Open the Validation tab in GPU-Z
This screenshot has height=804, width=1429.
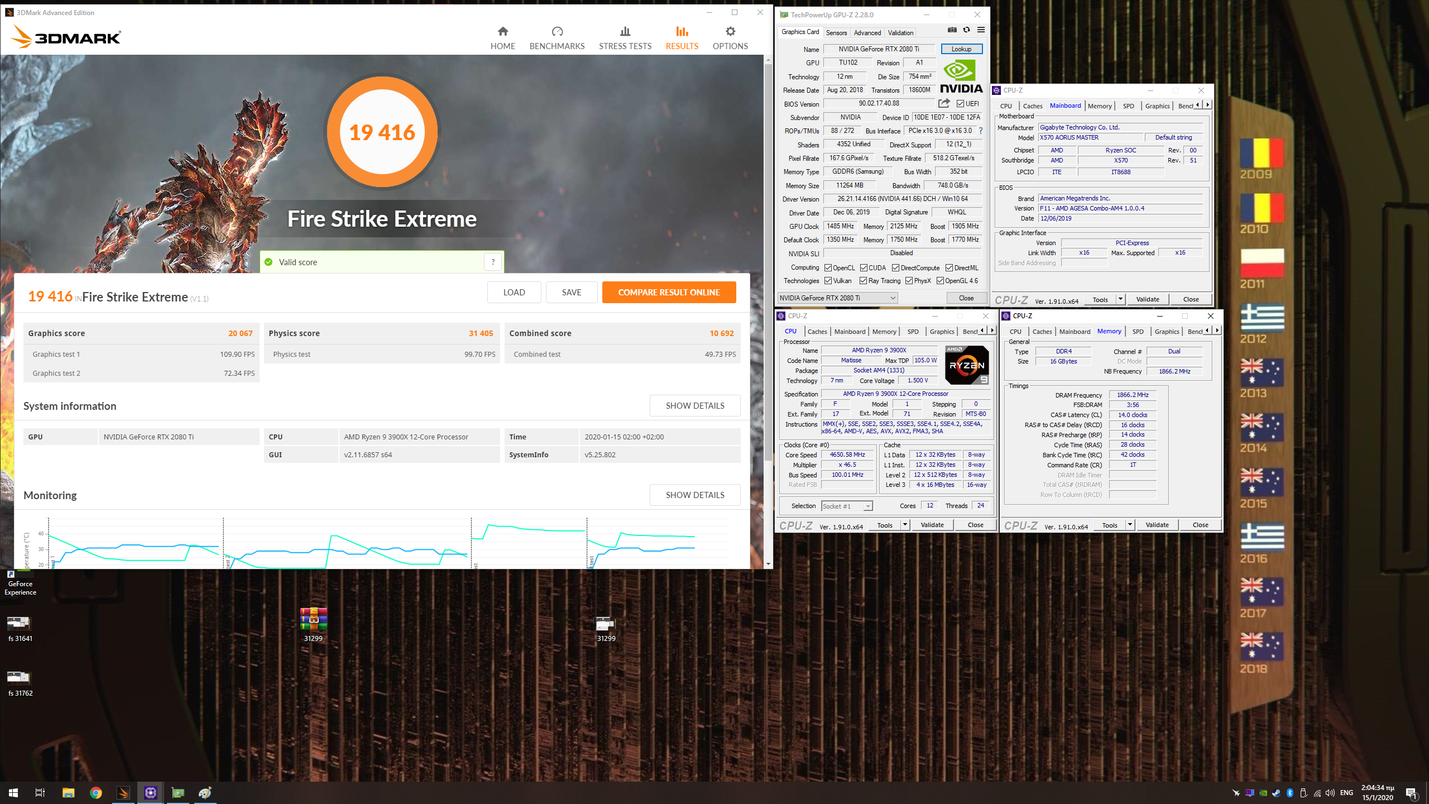[x=900, y=32]
